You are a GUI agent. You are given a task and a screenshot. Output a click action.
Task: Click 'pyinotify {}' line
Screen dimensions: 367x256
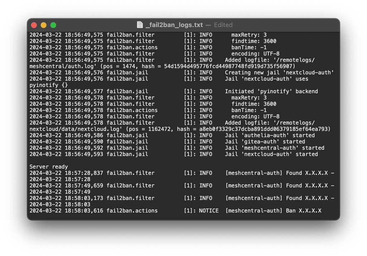coord(49,85)
